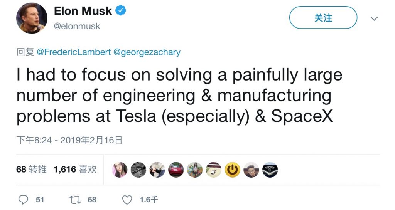Open the large profile photo beside the name
This screenshot has width=395, height=210.
click(32, 18)
